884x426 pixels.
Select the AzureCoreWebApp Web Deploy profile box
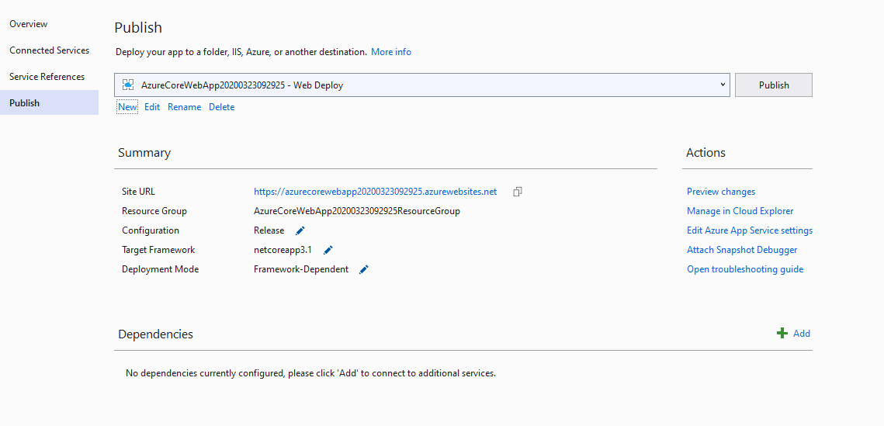(x=421, y=85)
